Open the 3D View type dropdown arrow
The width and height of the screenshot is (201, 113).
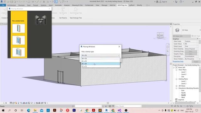point(200,30)
